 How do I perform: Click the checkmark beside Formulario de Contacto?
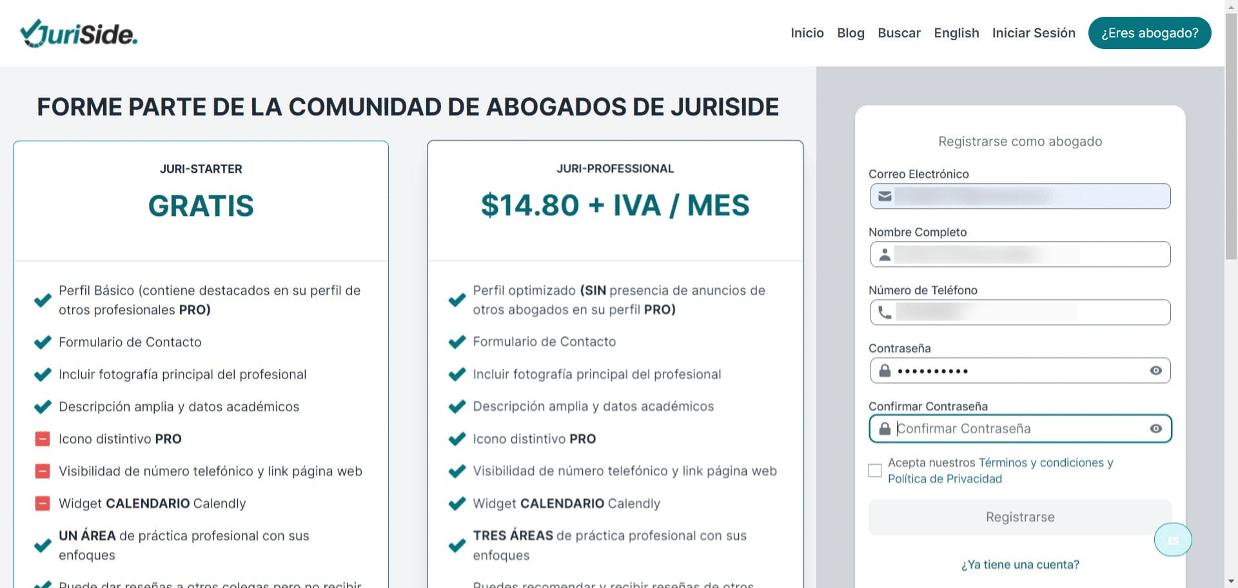pyautogui.click(x=43, y=342)
